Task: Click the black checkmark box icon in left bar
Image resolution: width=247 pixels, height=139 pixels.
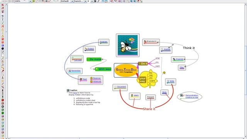Action: 3,52
